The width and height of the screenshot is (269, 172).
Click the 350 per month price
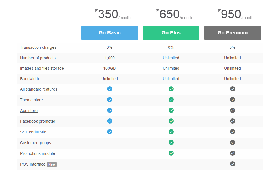coord(113,15)
